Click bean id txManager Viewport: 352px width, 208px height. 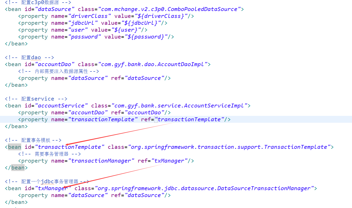point(53,188)
